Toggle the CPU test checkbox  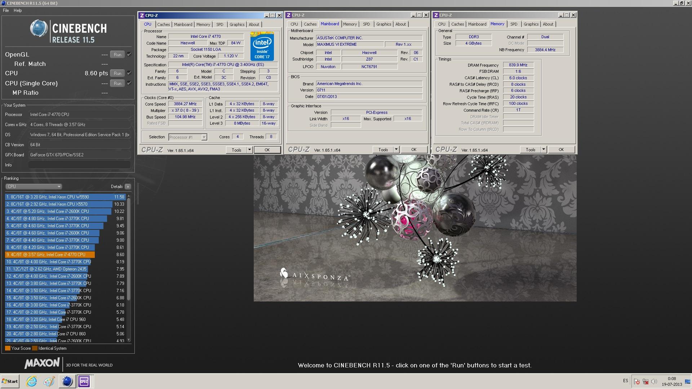(x=129, y=73)
